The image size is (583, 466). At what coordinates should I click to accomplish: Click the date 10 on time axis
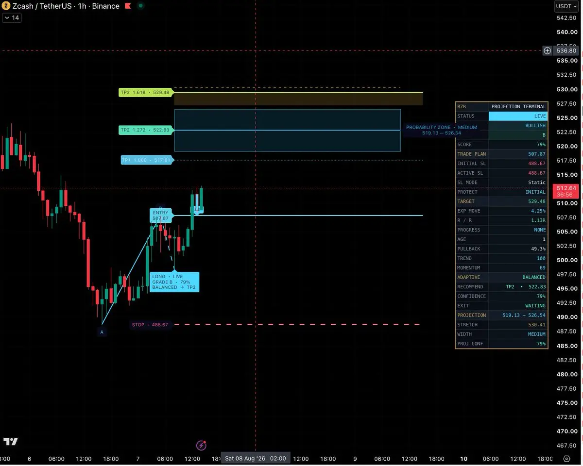(x=463, y=458)
